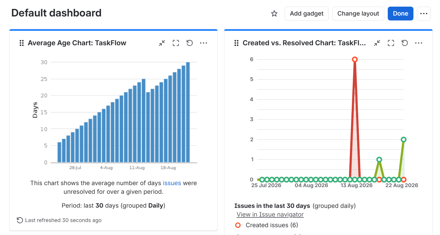This screenshot has width=440, height=235.
Task: Click the 'Last refreshed 30 seconds ago' text
Action: pos(63,220)
